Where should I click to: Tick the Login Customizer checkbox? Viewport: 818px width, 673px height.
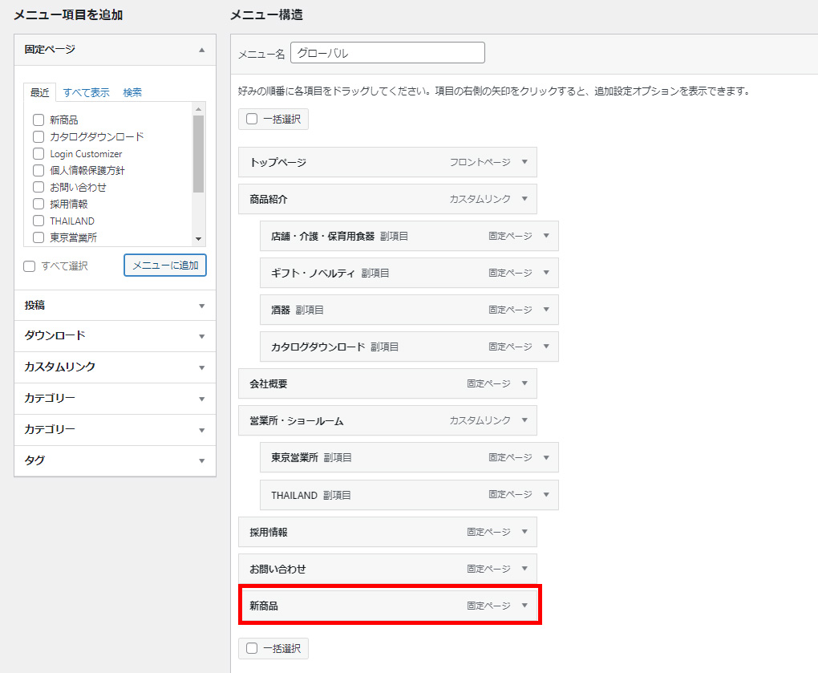coord(38,154)
